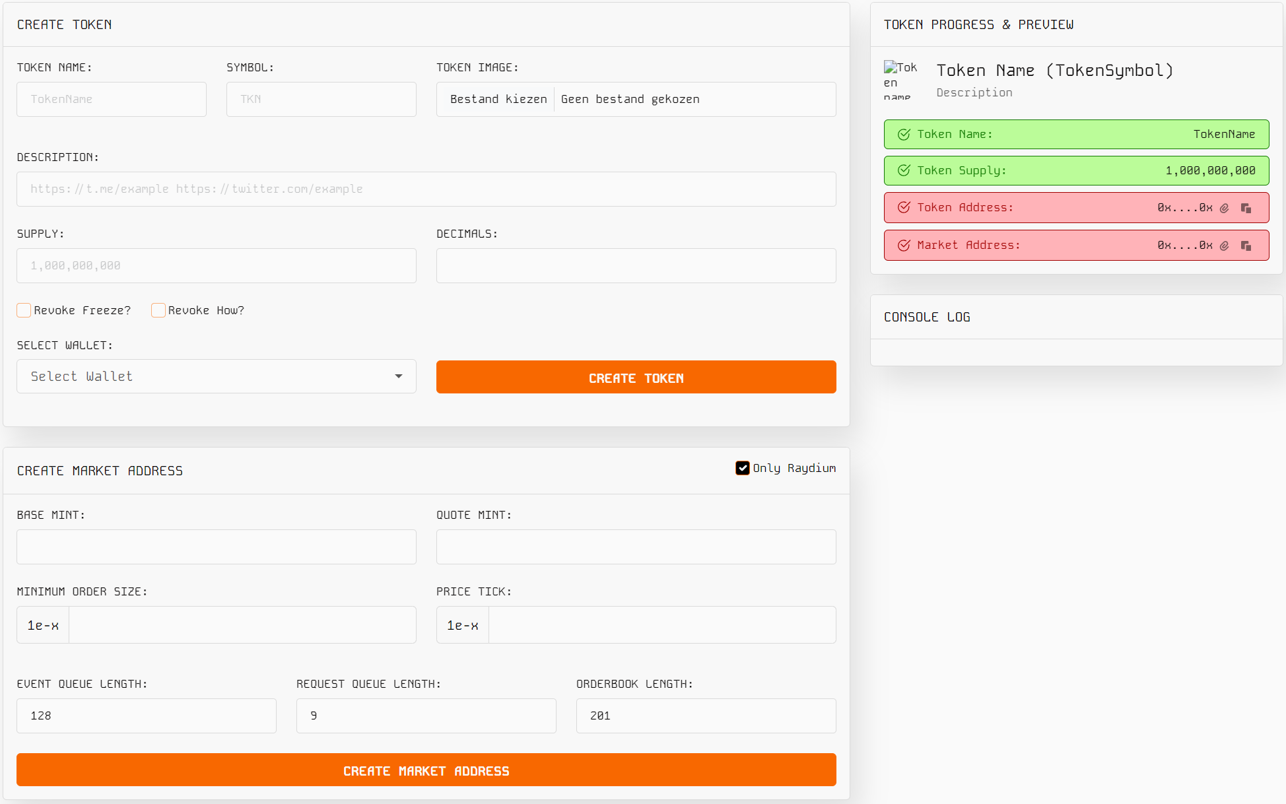This screenshot has height=804, width=1286.
Task: Enable the Revoke Freeze? checkbox
Action: tap(24, 310)
